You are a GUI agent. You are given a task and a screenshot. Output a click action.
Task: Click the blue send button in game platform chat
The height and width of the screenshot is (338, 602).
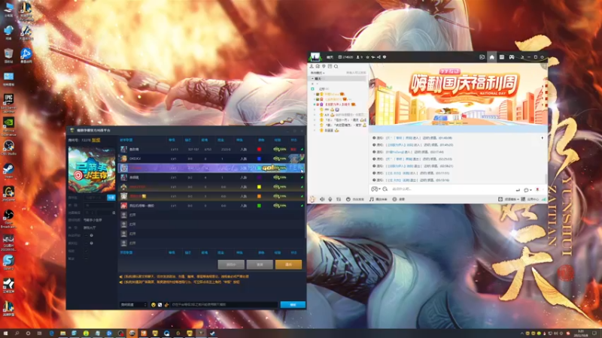[293, 305]
